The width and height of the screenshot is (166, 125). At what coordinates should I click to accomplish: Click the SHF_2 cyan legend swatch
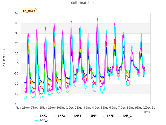point(36,120)
